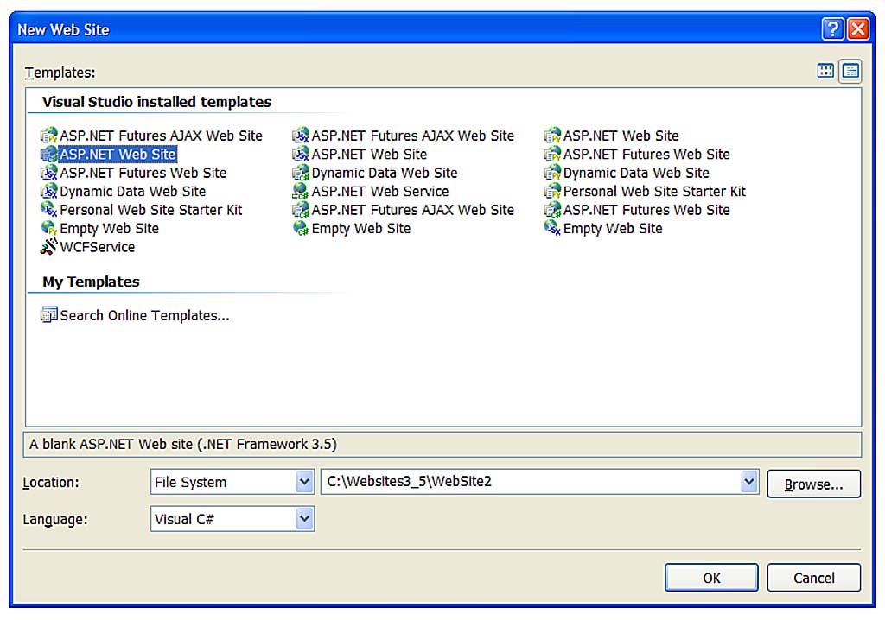Screen dimensions: 885x620
Task: Select Dynamic Data Web Site in left column
Action: pyautogui.click(x=132, y=191)
